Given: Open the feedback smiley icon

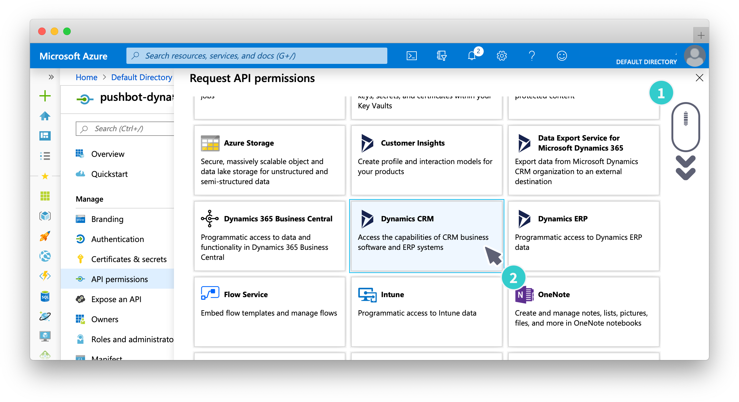Looking at the screenshot, I should (562, 56).
